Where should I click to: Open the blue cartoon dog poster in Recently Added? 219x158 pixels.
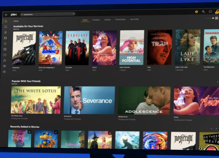[x=46, y=139]
